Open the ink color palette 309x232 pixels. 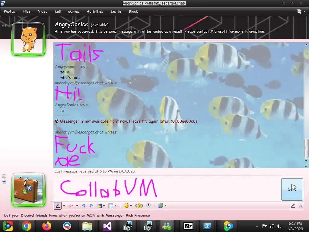pyautogui.click(x=100, y=206)
